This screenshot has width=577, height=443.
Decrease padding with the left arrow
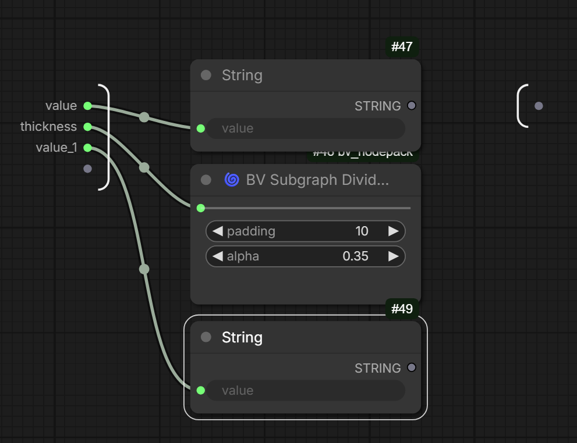[x=218, y=231]
